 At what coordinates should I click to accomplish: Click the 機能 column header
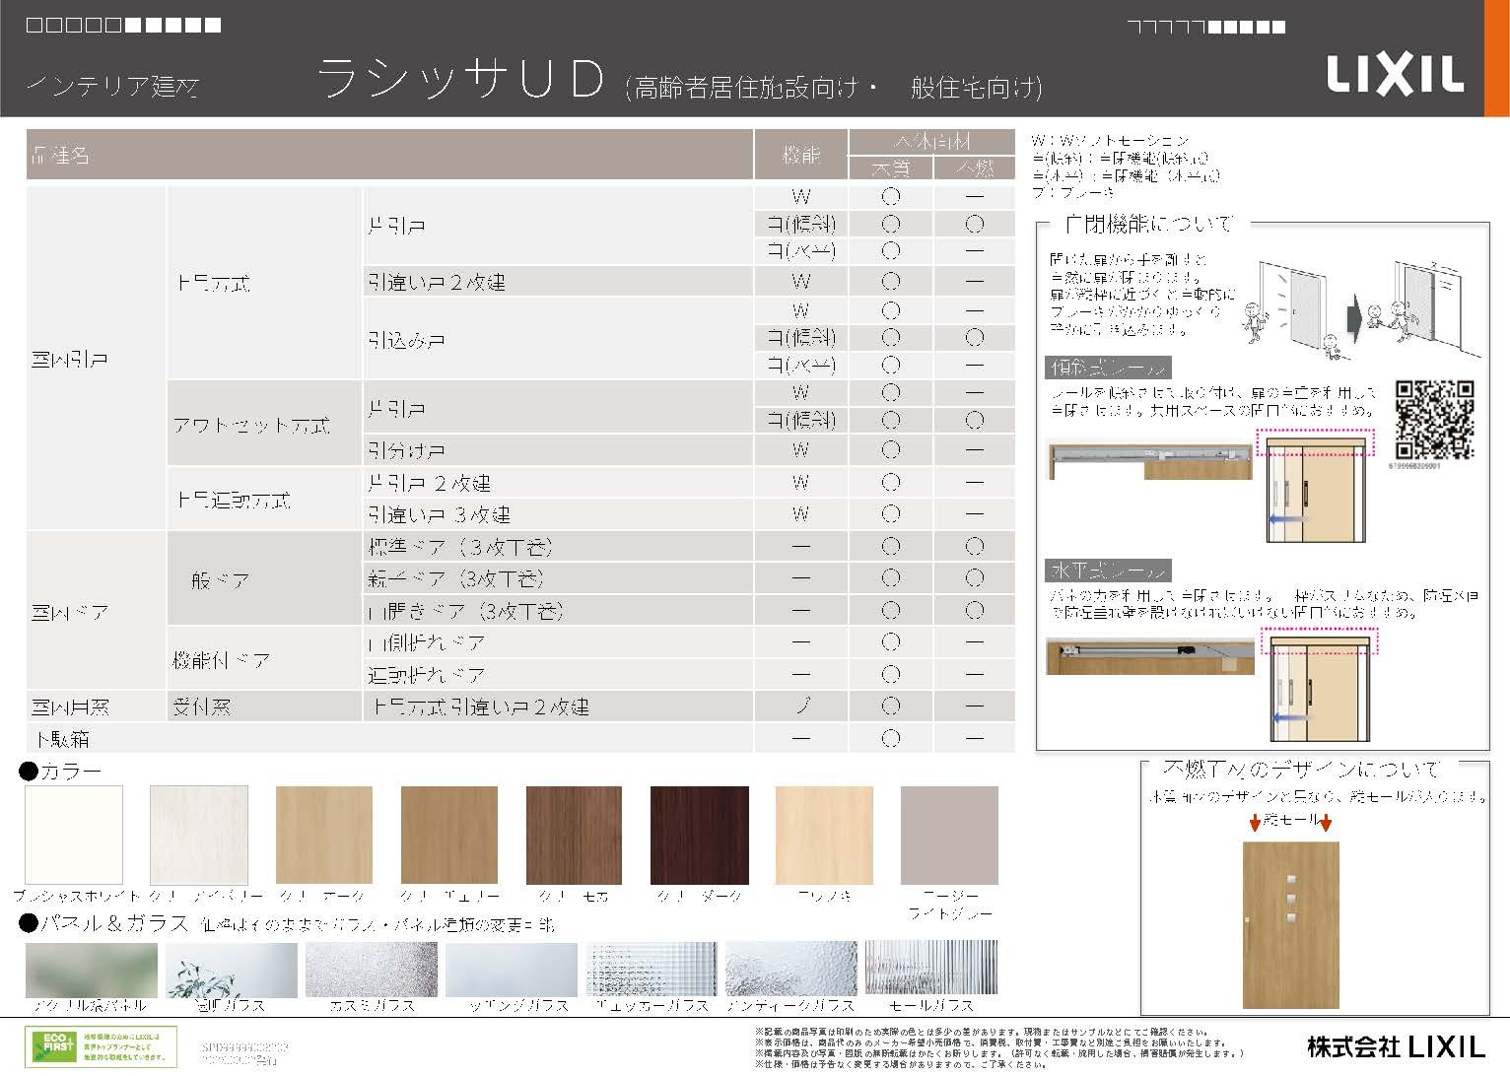[x=800, y=155]
